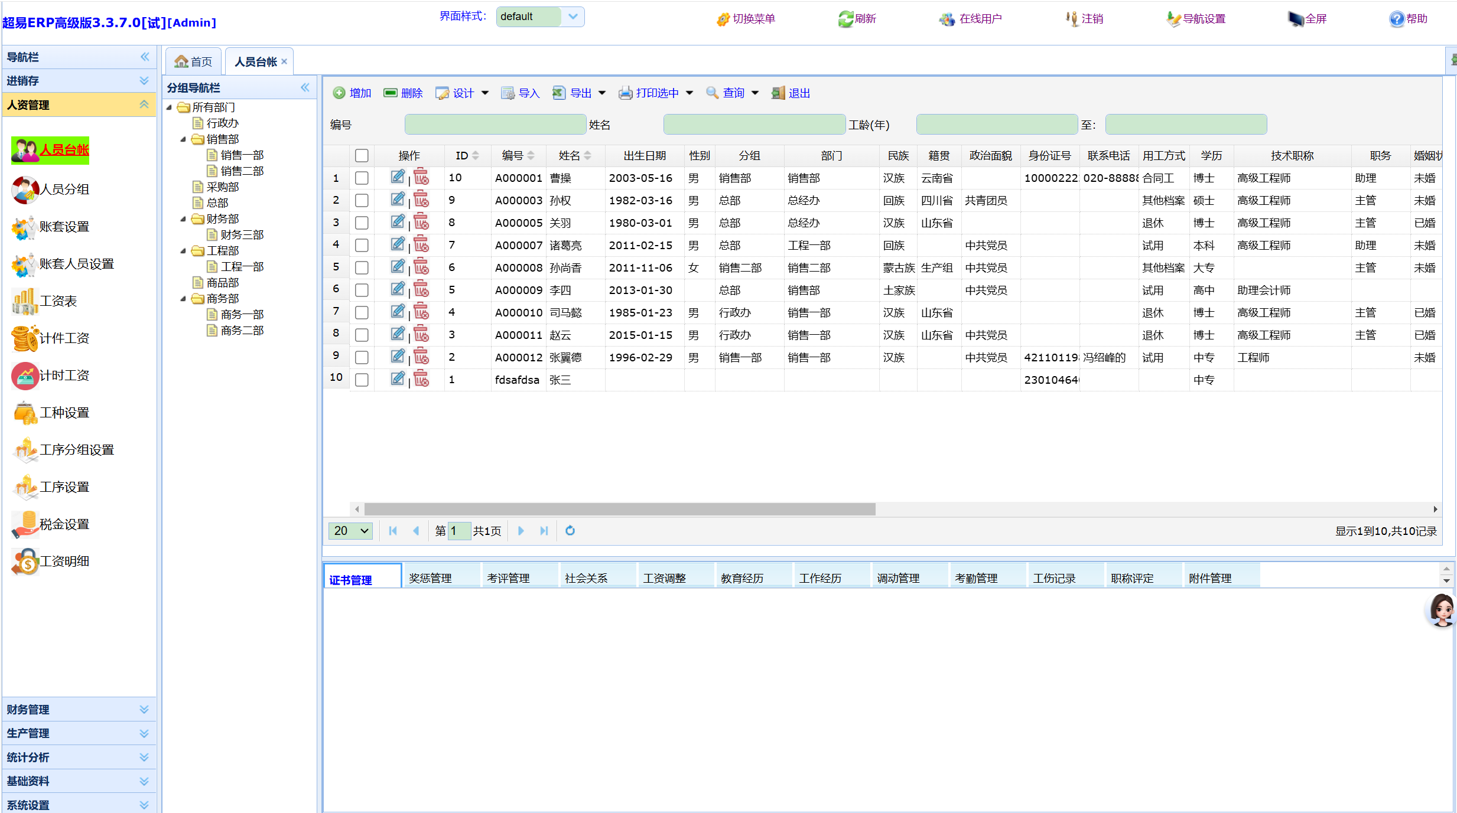This screenshot has width=1457, height=813.
Task: Click the horizontal table scrollbar
Action: [x=619, y=509]
